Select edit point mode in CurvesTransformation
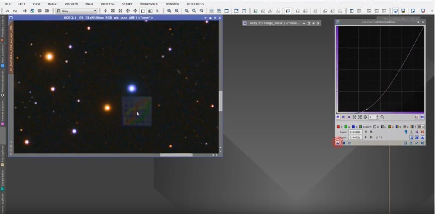 pos(338,117)
